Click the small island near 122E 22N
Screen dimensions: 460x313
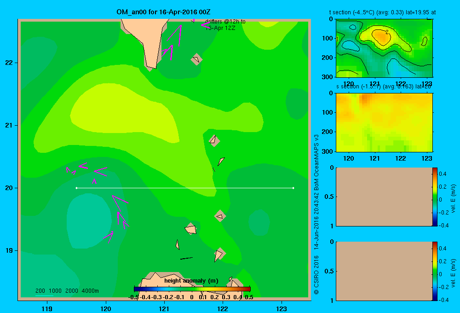tap(196, 59)
